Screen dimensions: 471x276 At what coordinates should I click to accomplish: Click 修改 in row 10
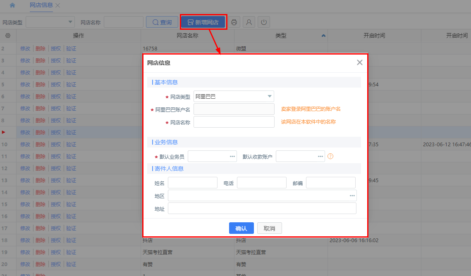[25, 144]
